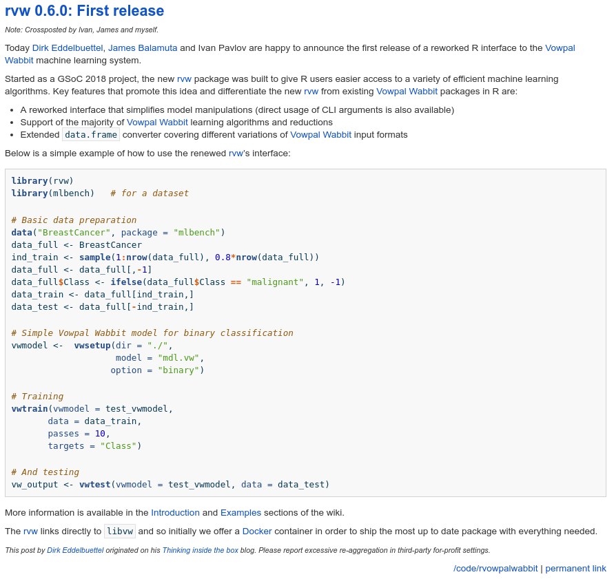Click the 'vw_output <- vwtest' code line
The width and height of the screenshot is (614, 579).
(x=170, y=485)
